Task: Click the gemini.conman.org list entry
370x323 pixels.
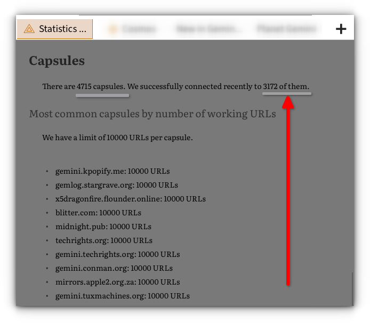Action: pyautogui.click(x=114, y=268)
